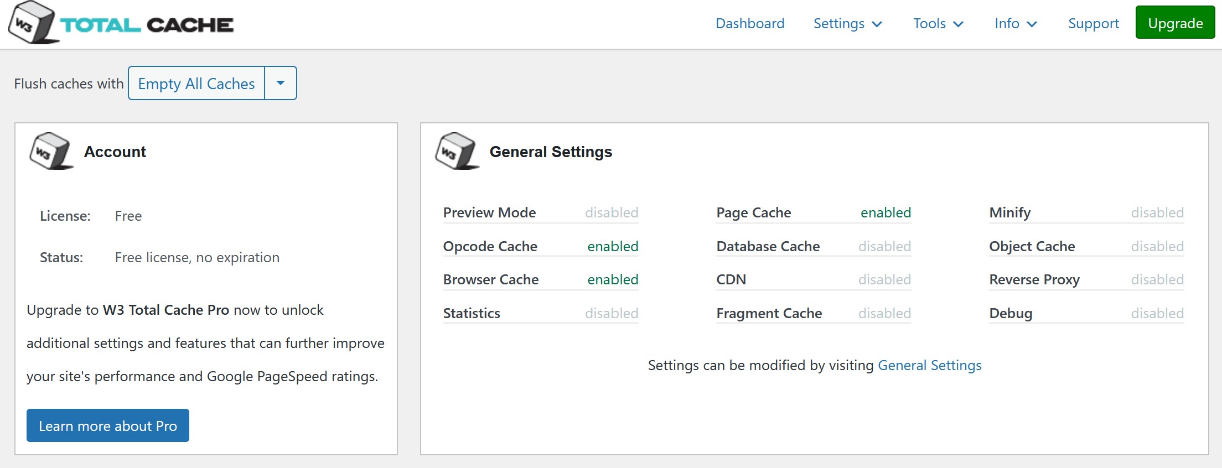This screenshot has width=1222, height=468.
Task: Click Debug disabled status
Action: tap(1157, 313)
